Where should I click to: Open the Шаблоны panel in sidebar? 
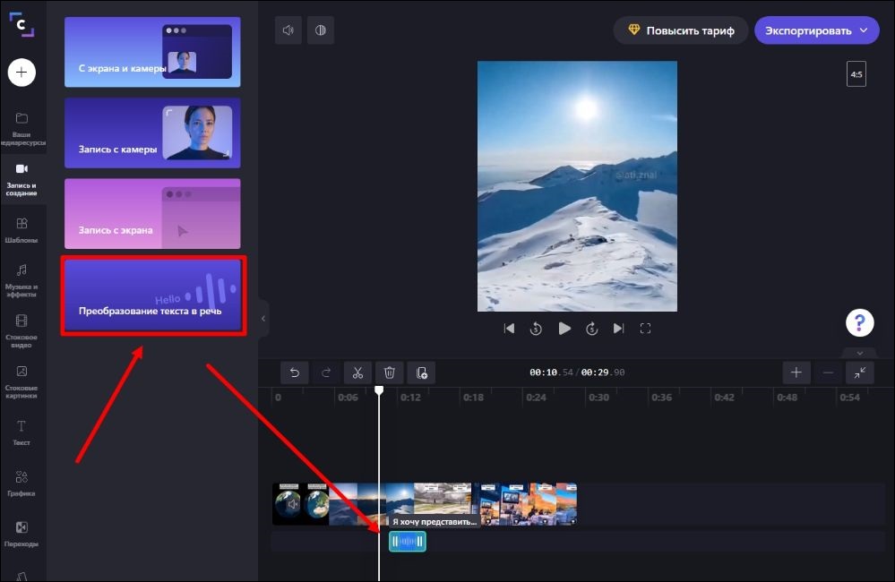pos(22,228)
